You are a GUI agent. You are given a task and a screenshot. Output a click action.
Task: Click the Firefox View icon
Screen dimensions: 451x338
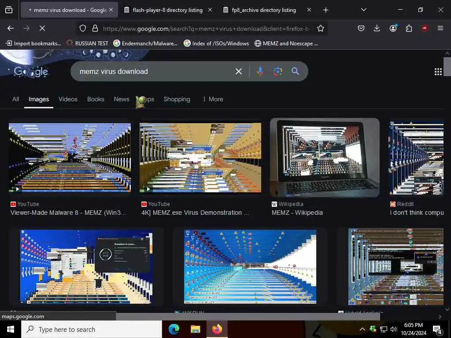point(9,10)
